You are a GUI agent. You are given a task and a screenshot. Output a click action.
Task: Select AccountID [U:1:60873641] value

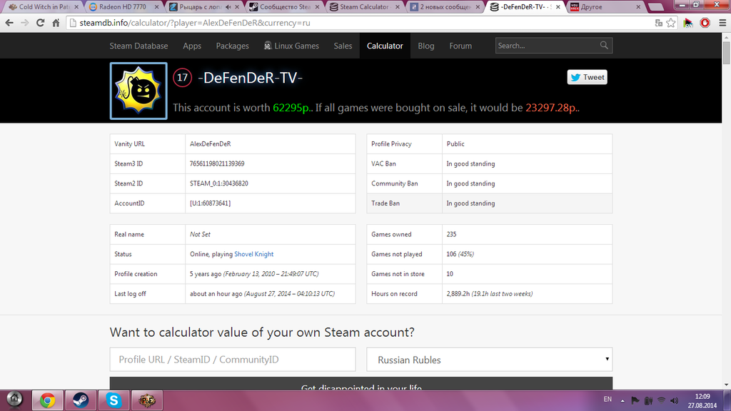click(210, 203)
